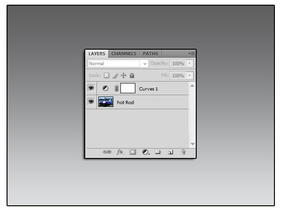Toggle lock transparent pixels
This screenshot has width=281, height=210.
click(106, 75)
